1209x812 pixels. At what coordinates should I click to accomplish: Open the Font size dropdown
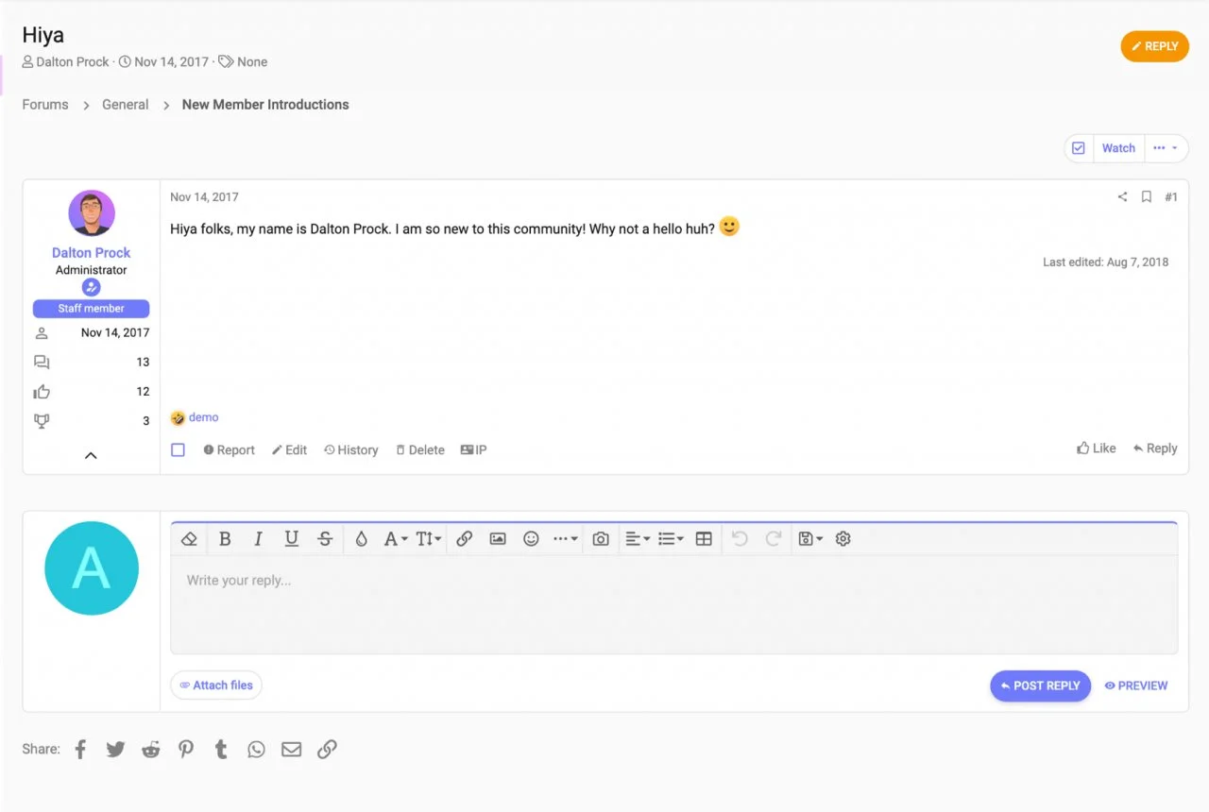[x=428, y=538]
